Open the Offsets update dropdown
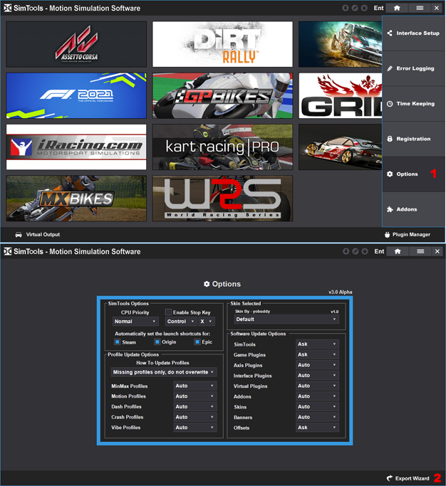The height and width of the screenshot is (486, 446). tap(317, 428)
